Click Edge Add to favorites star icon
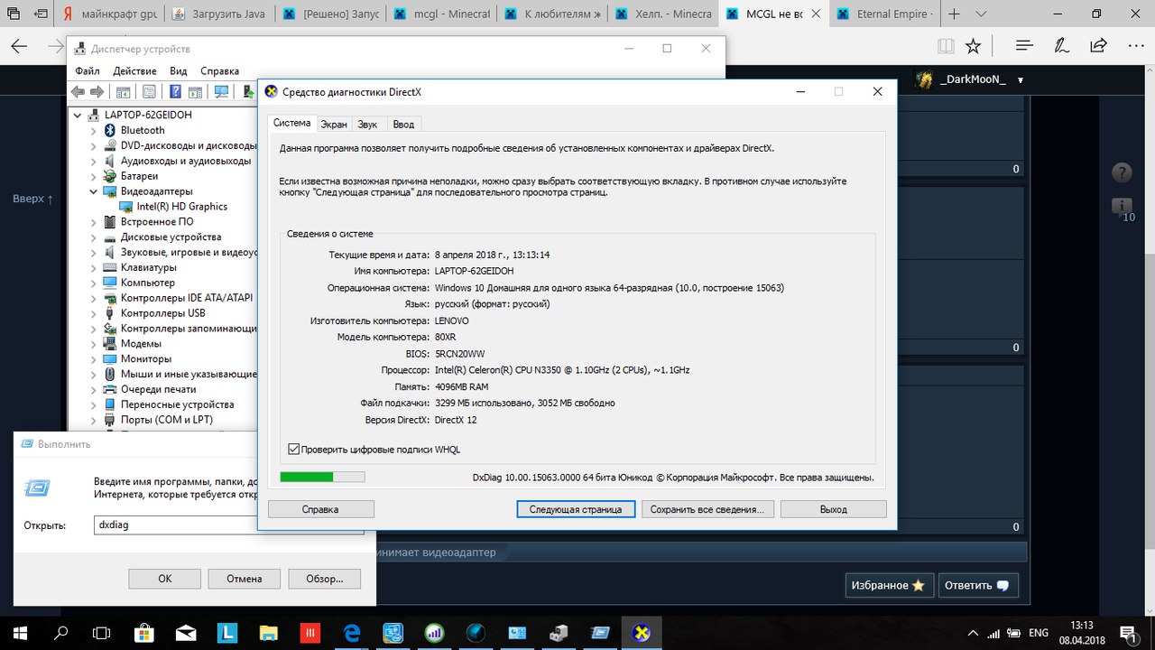 click(x=973, y=45)
